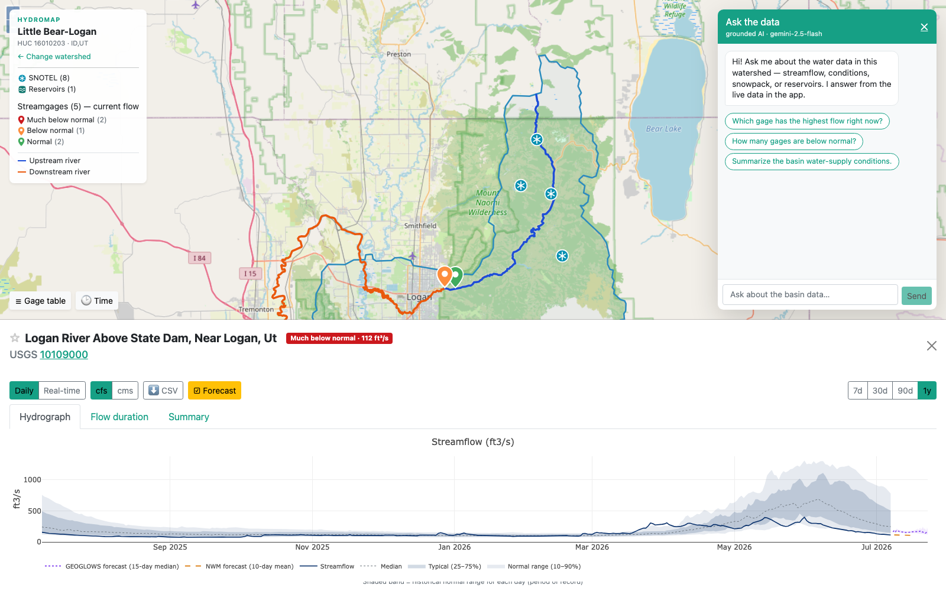Click the I 84 highway shield

click(200, 258)
